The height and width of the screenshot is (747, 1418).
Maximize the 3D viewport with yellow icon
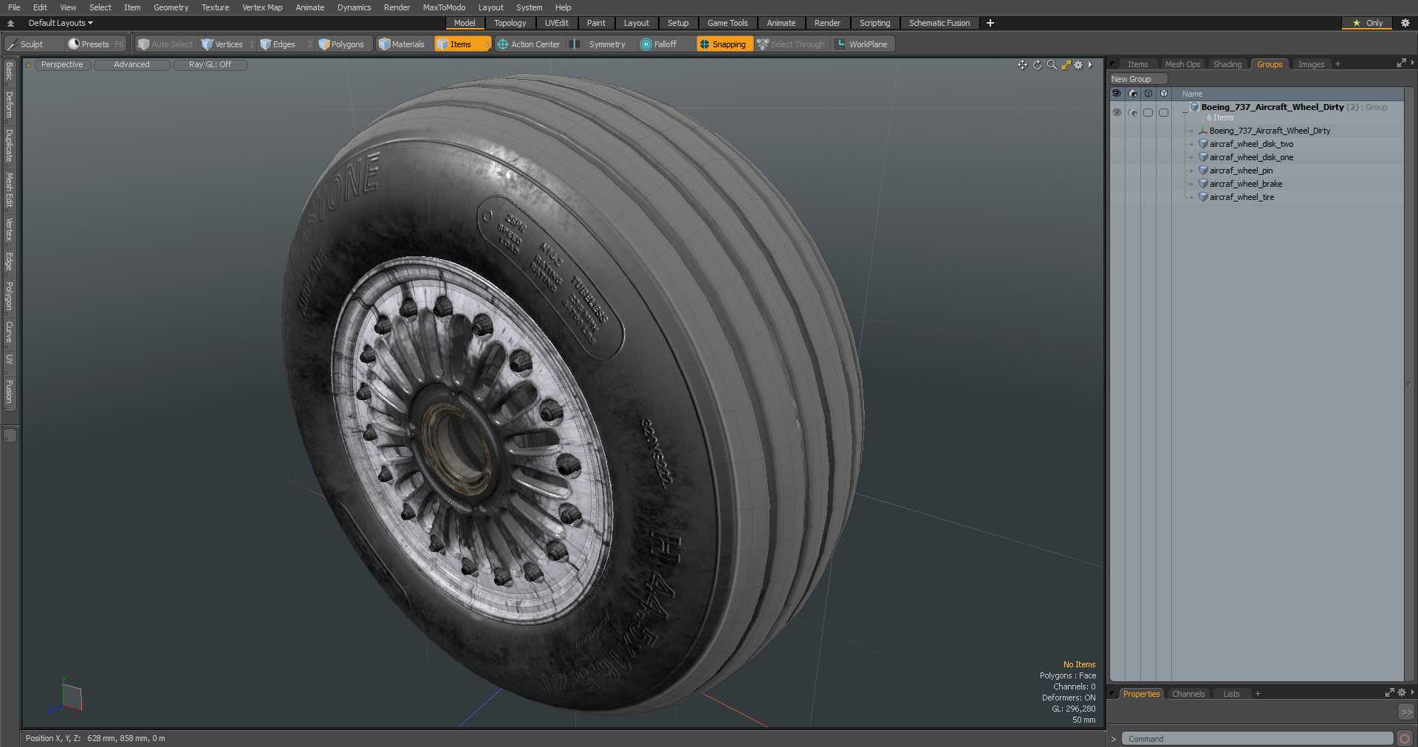(1066, 65)
